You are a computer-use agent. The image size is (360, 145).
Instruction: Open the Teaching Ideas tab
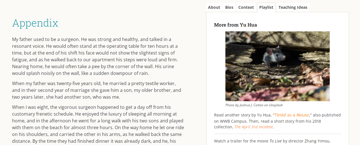(293, 7)
